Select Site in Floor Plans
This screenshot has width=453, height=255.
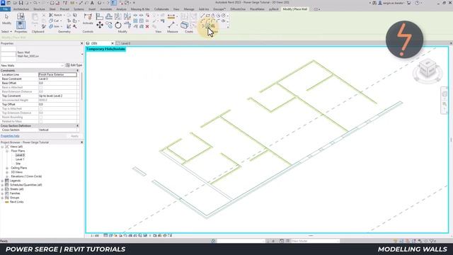18,164
